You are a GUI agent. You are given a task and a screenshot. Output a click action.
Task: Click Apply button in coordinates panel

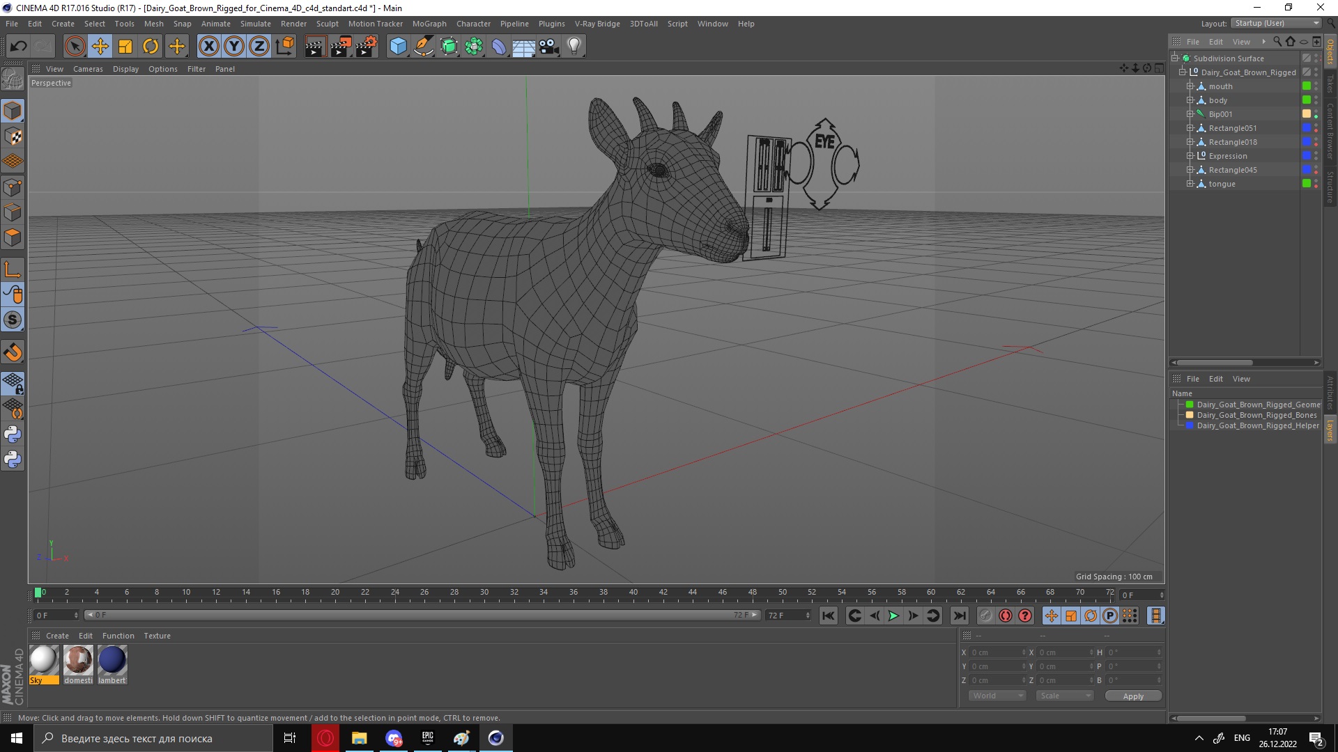(x=1134, y=695)
